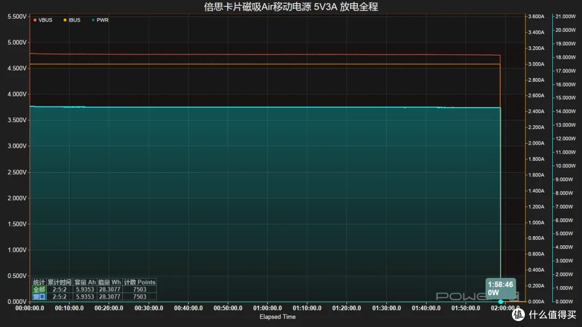Click 7503 points value in 全部 row
582x327 pixels.
[140, 289]
